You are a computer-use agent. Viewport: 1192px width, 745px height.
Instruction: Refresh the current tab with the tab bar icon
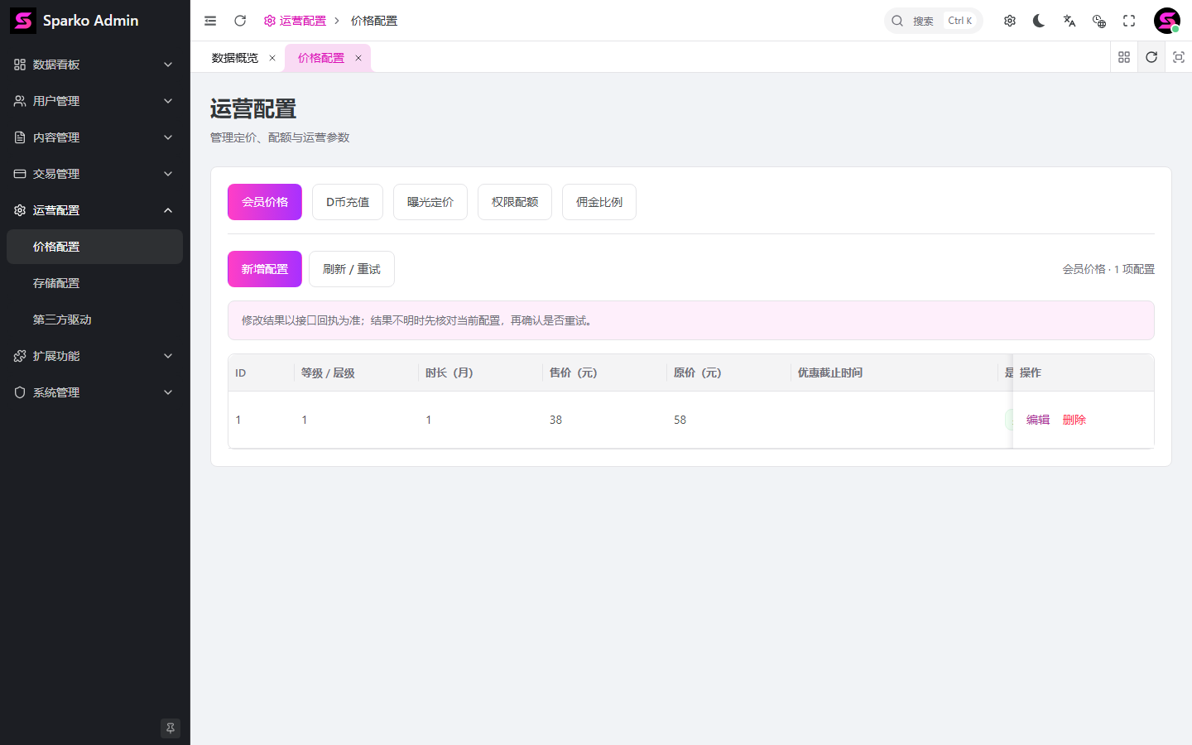click(x=1151, y=57)
